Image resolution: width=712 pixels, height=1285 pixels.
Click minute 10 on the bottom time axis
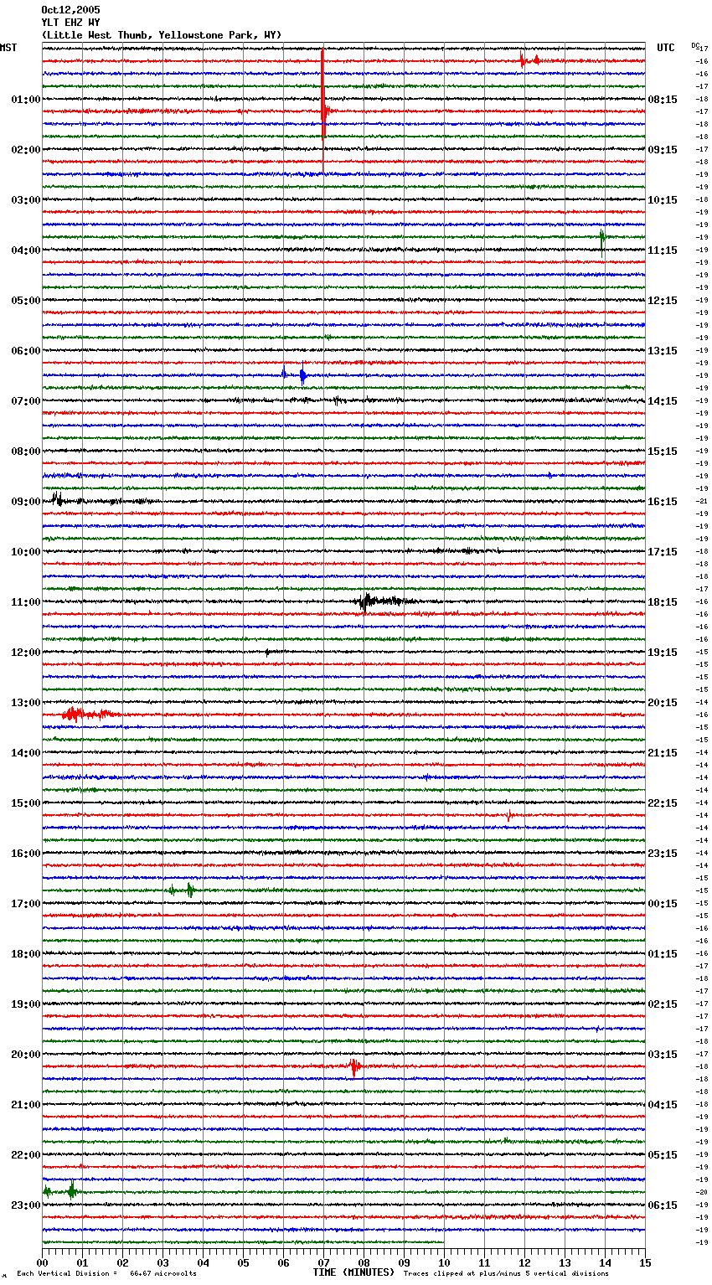[x=444, y=1262]
